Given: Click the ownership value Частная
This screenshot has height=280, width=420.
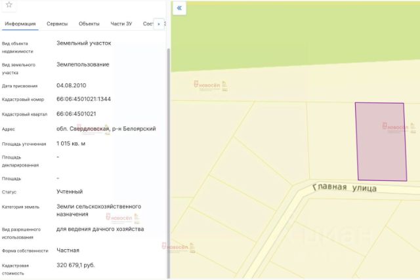Looking at the screenshot, I should pos(68,250).
